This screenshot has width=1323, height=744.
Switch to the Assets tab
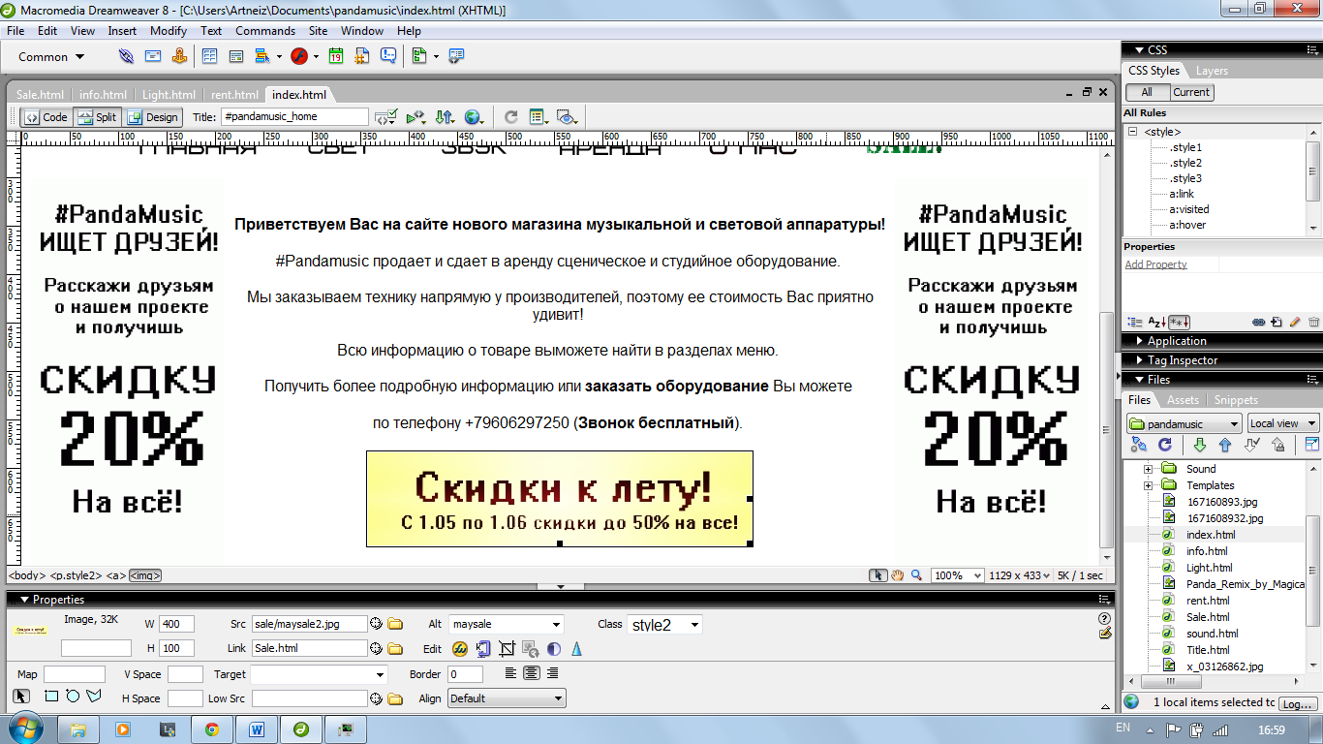pyautogui.click(x=1183, y=399)
